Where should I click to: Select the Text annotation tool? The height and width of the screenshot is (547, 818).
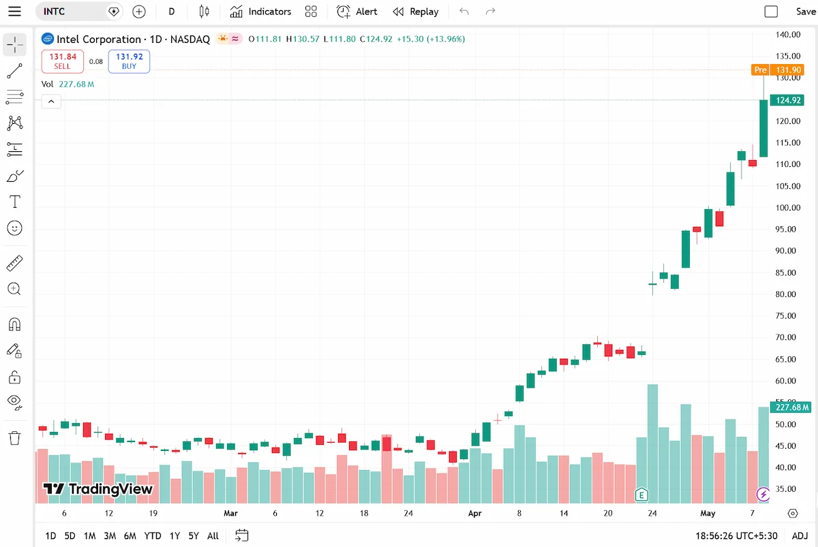point(14,202)
